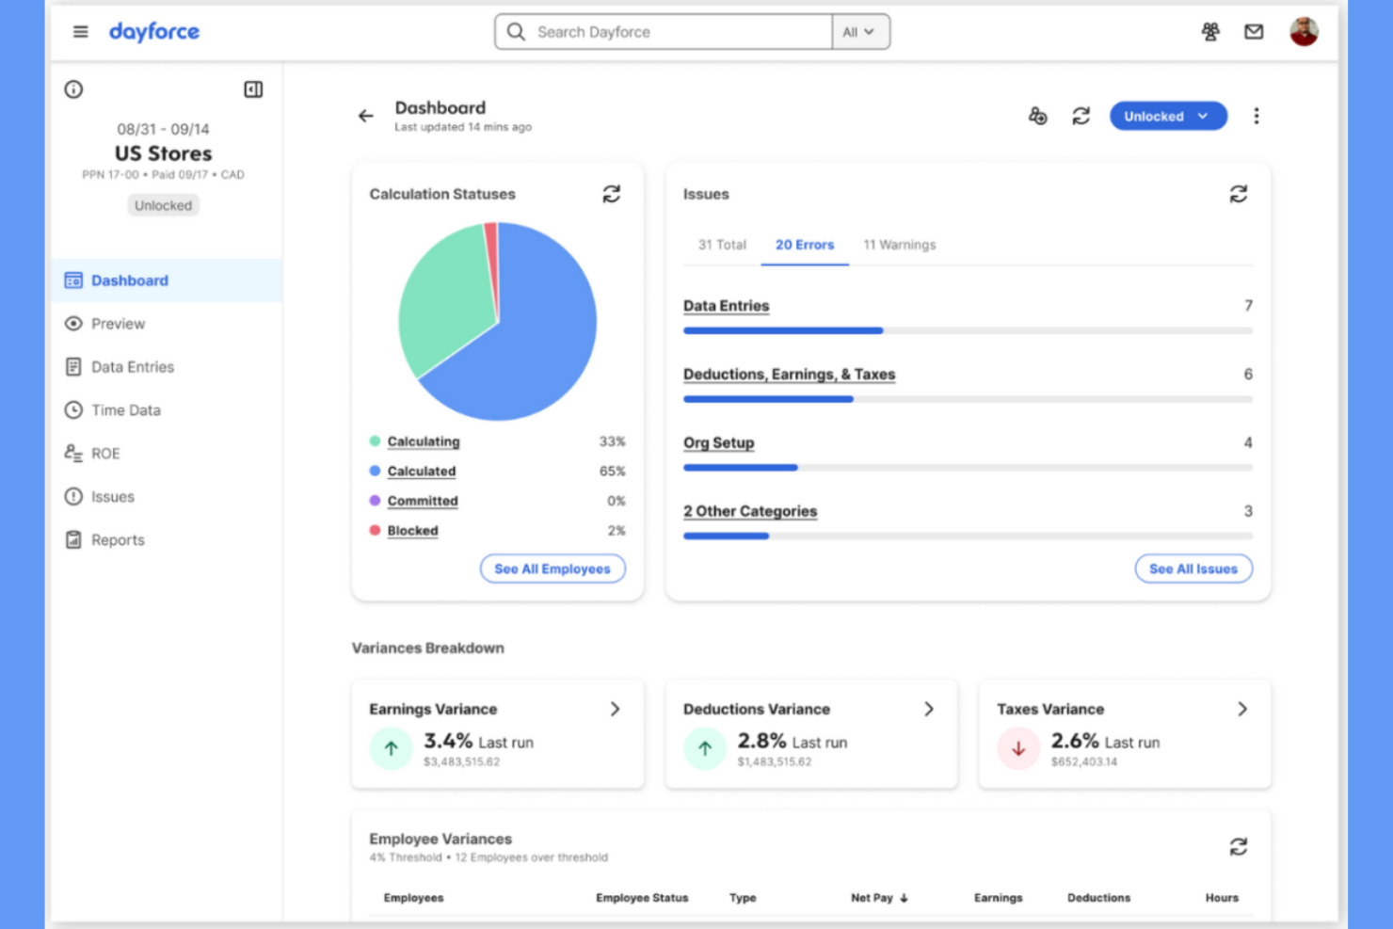The height and width of the screenshot is (929, 1393).
Task: Collapse the pay run side panel
Action: tap(252, 89)
